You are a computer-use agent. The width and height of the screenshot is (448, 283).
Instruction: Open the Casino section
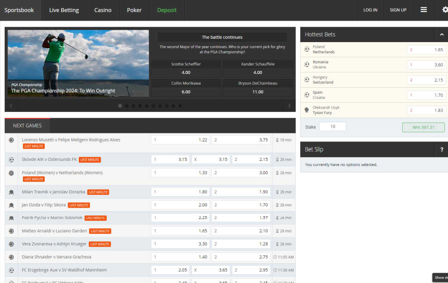coord(103,10)
